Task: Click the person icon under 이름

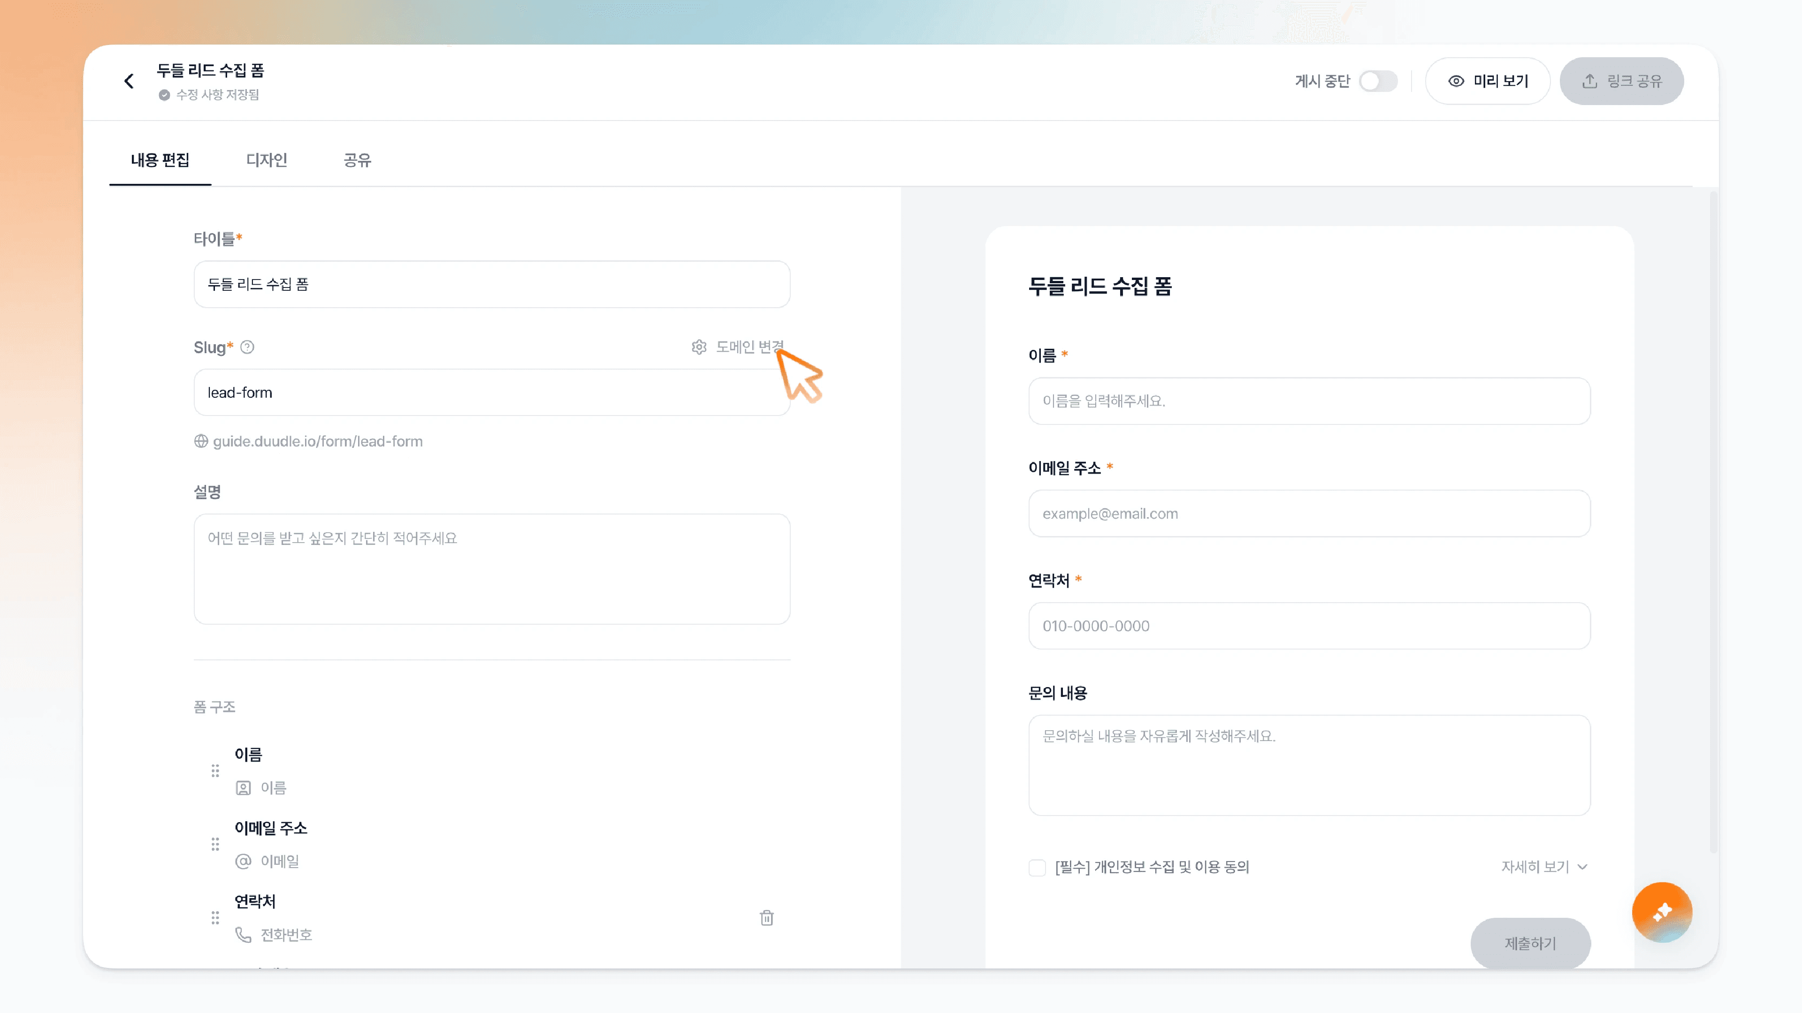Action: [x=243, y=788]
